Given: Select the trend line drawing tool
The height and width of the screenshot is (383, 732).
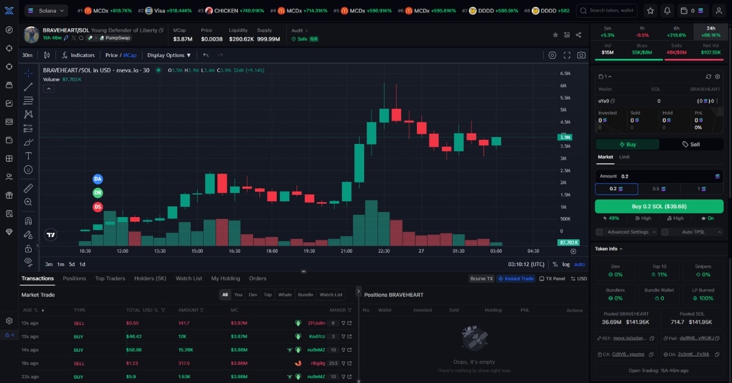Looking at the screenshot, I should coord(28,87).
